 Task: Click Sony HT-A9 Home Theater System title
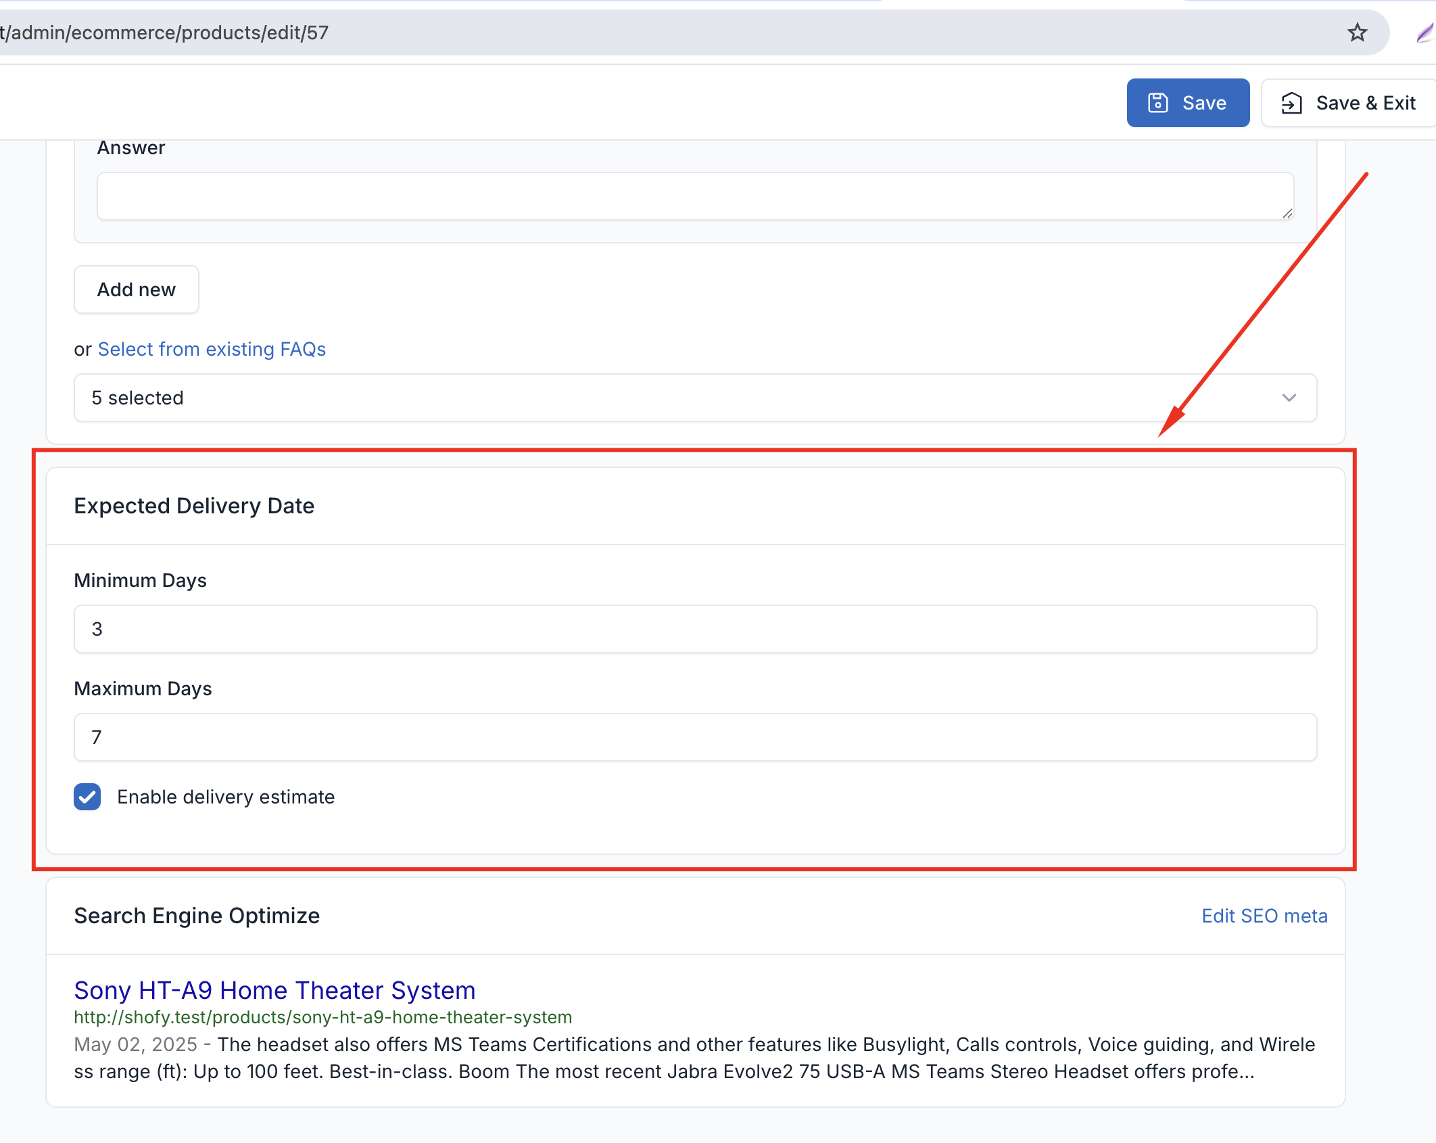[274, 990]
